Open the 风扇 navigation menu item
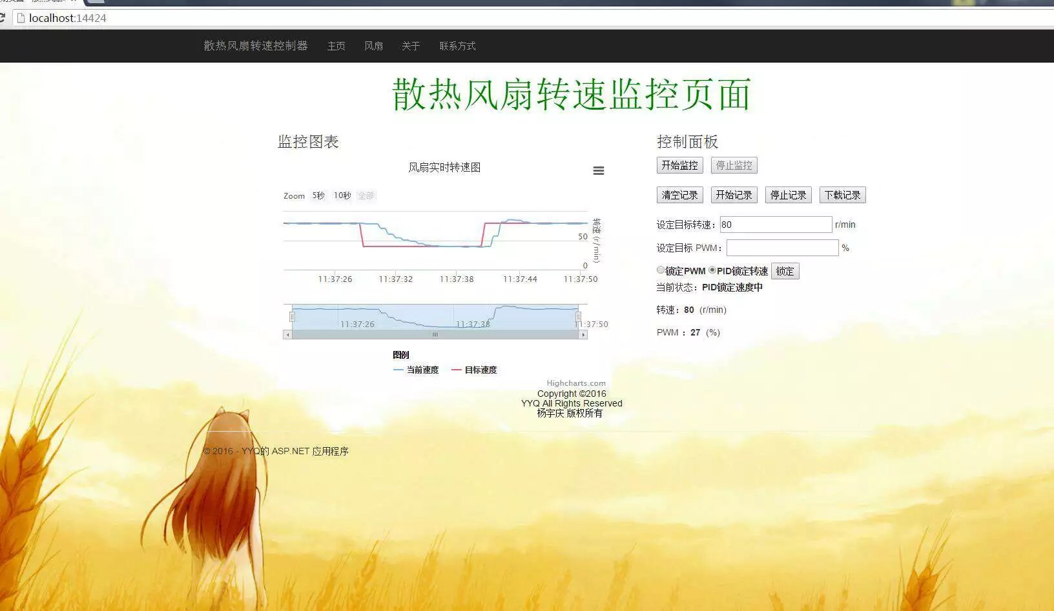Screen dimensions: 1054x611 click(x=373, y=46)
